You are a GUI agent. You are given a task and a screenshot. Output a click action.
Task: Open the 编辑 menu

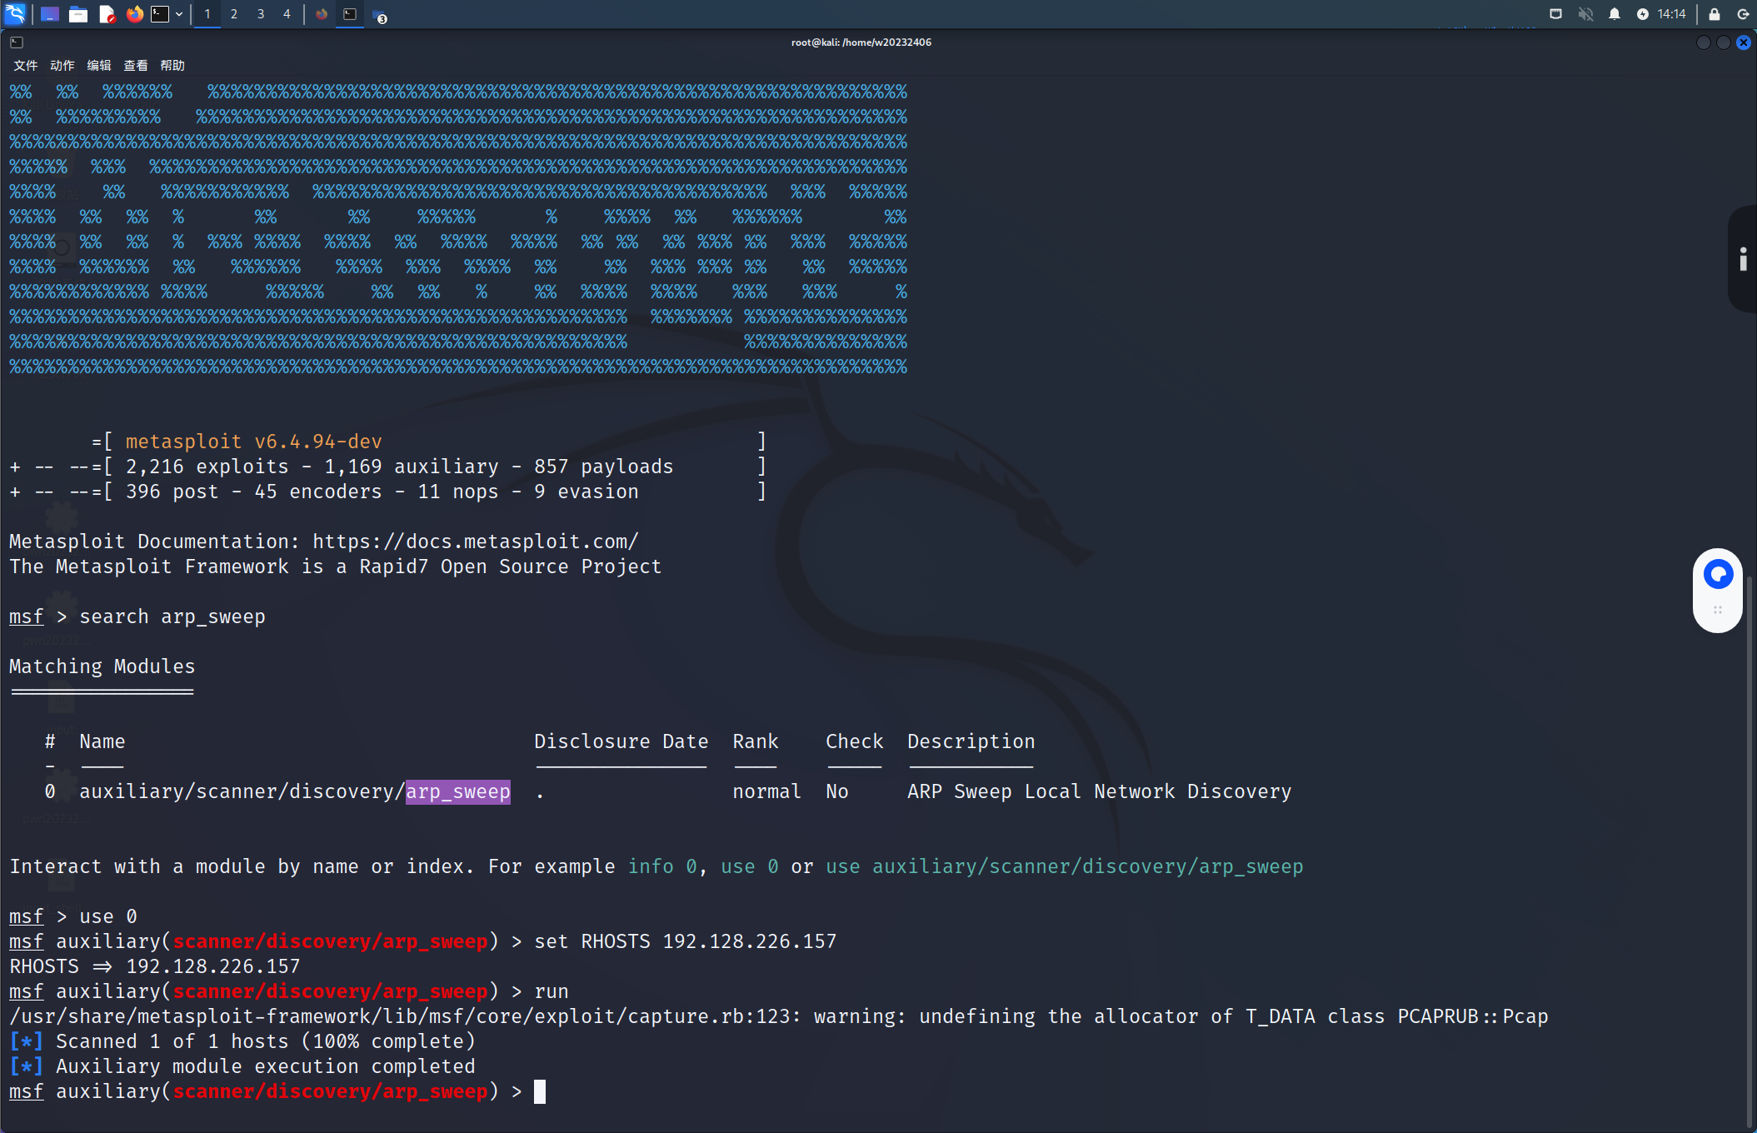(99, 65)
